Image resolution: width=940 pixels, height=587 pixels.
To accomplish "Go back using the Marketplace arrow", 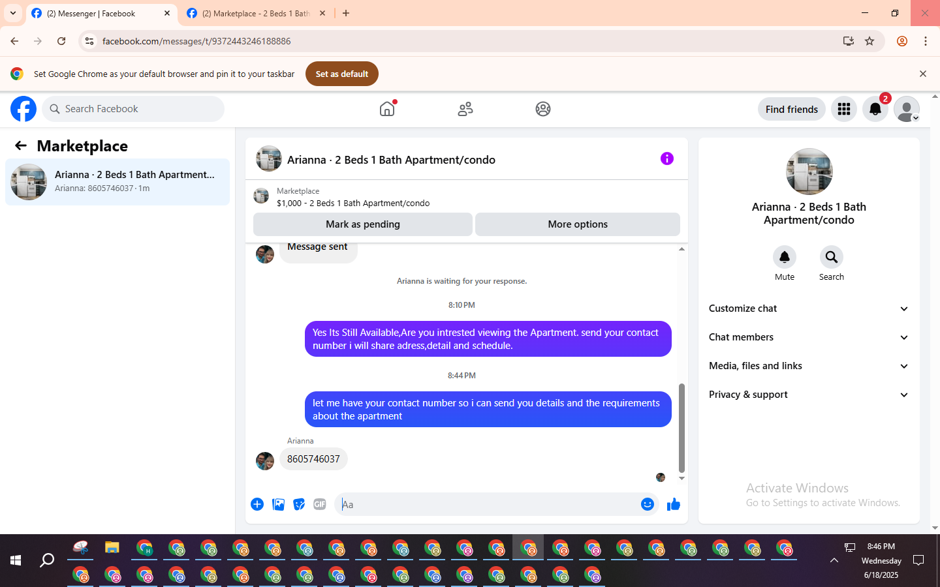I will pos(21,145).
